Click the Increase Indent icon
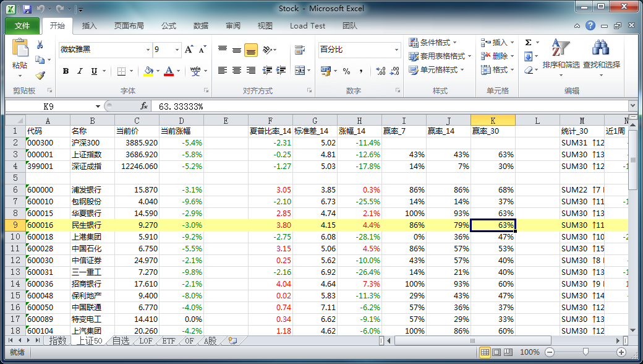 point(281,71)
